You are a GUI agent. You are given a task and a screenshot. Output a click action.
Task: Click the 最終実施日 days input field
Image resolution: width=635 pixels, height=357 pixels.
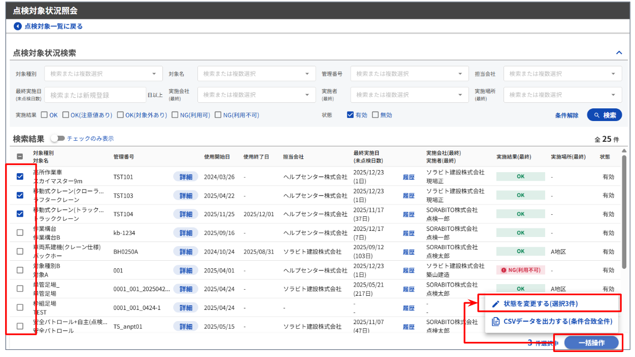pyautogui.click(x=94, y=95)
